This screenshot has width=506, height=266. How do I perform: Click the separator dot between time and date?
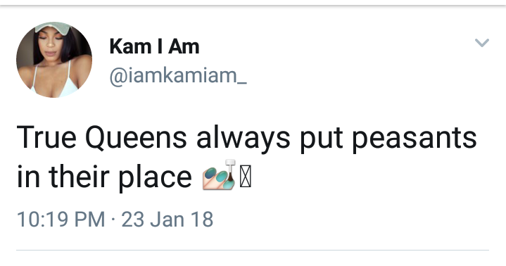click(113, 220)
